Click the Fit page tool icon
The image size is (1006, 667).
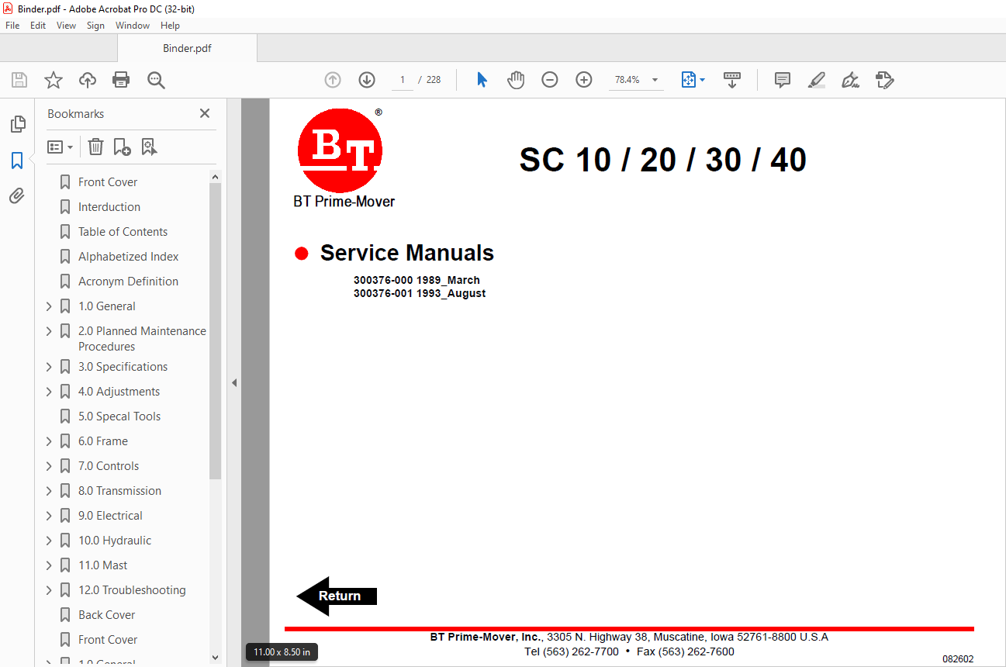tap(688, 80)
